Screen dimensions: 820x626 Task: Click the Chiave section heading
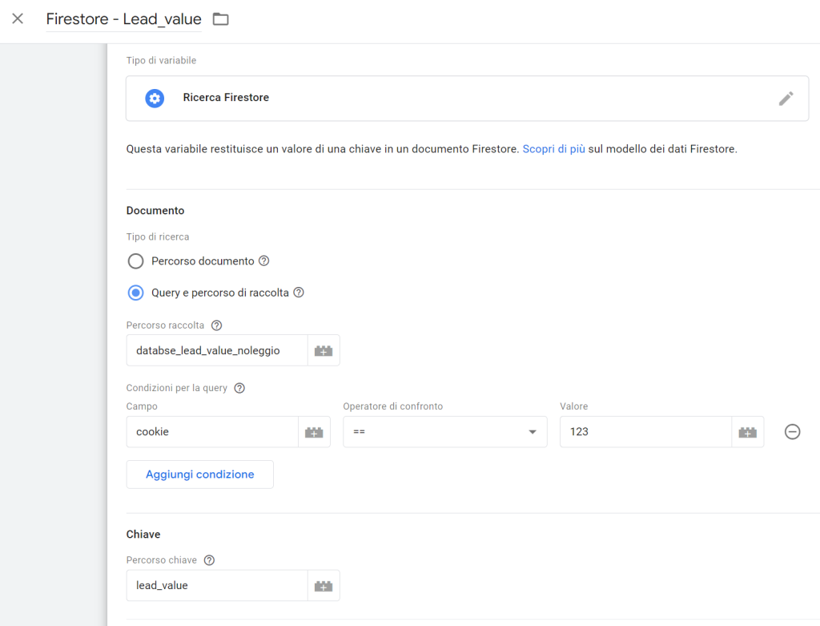coord(143,535)
